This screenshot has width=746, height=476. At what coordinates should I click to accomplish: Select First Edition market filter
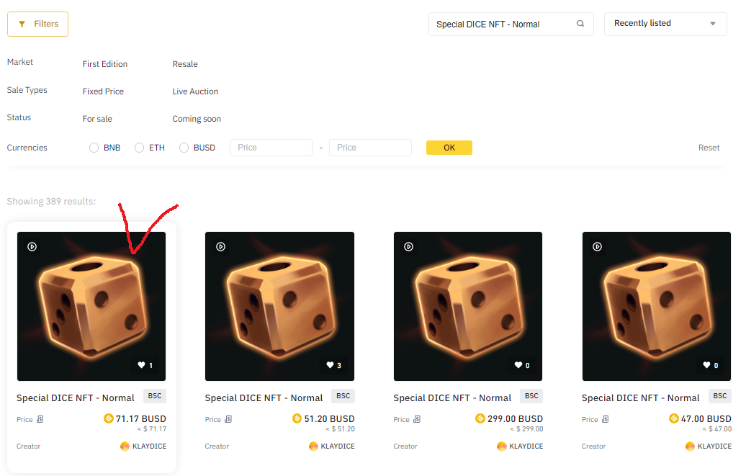(x=105, y=64)
